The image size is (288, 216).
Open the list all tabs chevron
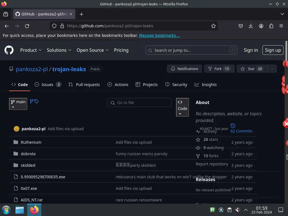coord(282,14)
